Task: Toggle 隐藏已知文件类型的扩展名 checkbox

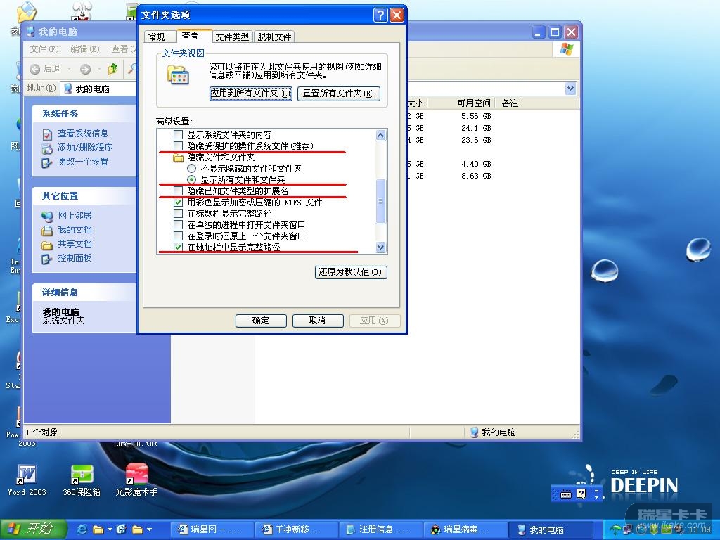Action: [x=178, y=191]
